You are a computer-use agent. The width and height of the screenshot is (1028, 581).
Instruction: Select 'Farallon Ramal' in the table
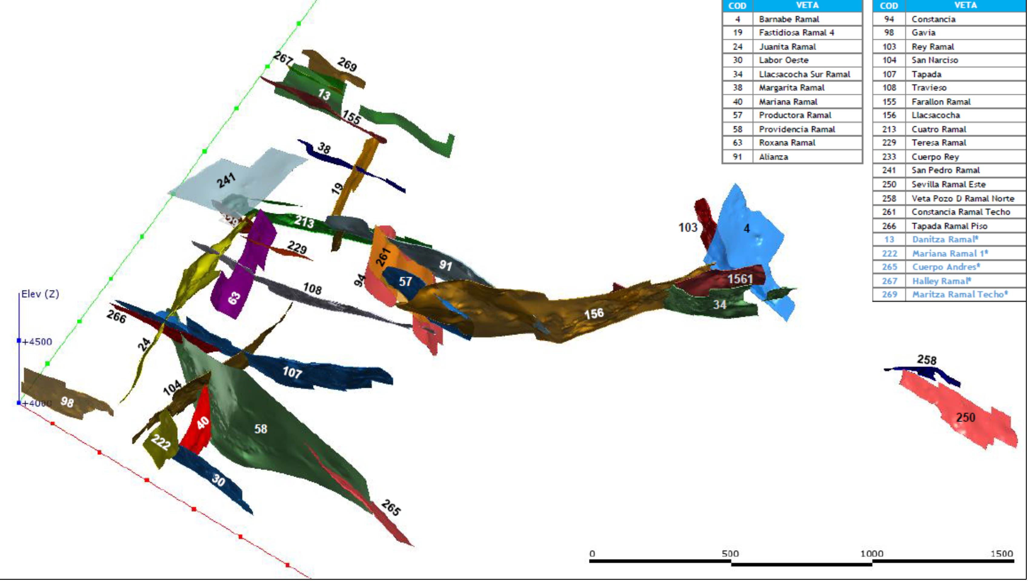[966, 102]
